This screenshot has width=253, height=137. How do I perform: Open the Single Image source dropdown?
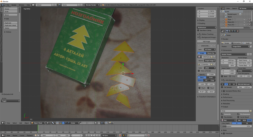(x=210, y=61)
